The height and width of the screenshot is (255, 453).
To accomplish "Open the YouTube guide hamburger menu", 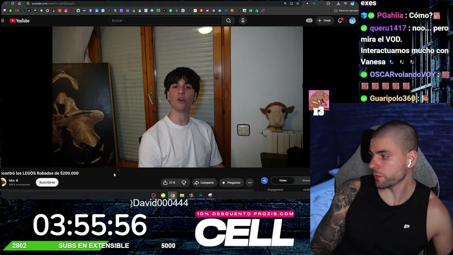I will [x=2, y=21].
